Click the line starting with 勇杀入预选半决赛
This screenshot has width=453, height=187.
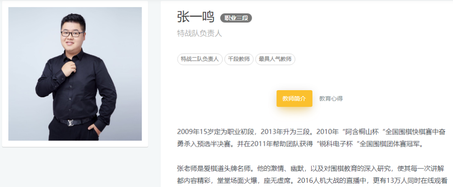coord(300,144)
